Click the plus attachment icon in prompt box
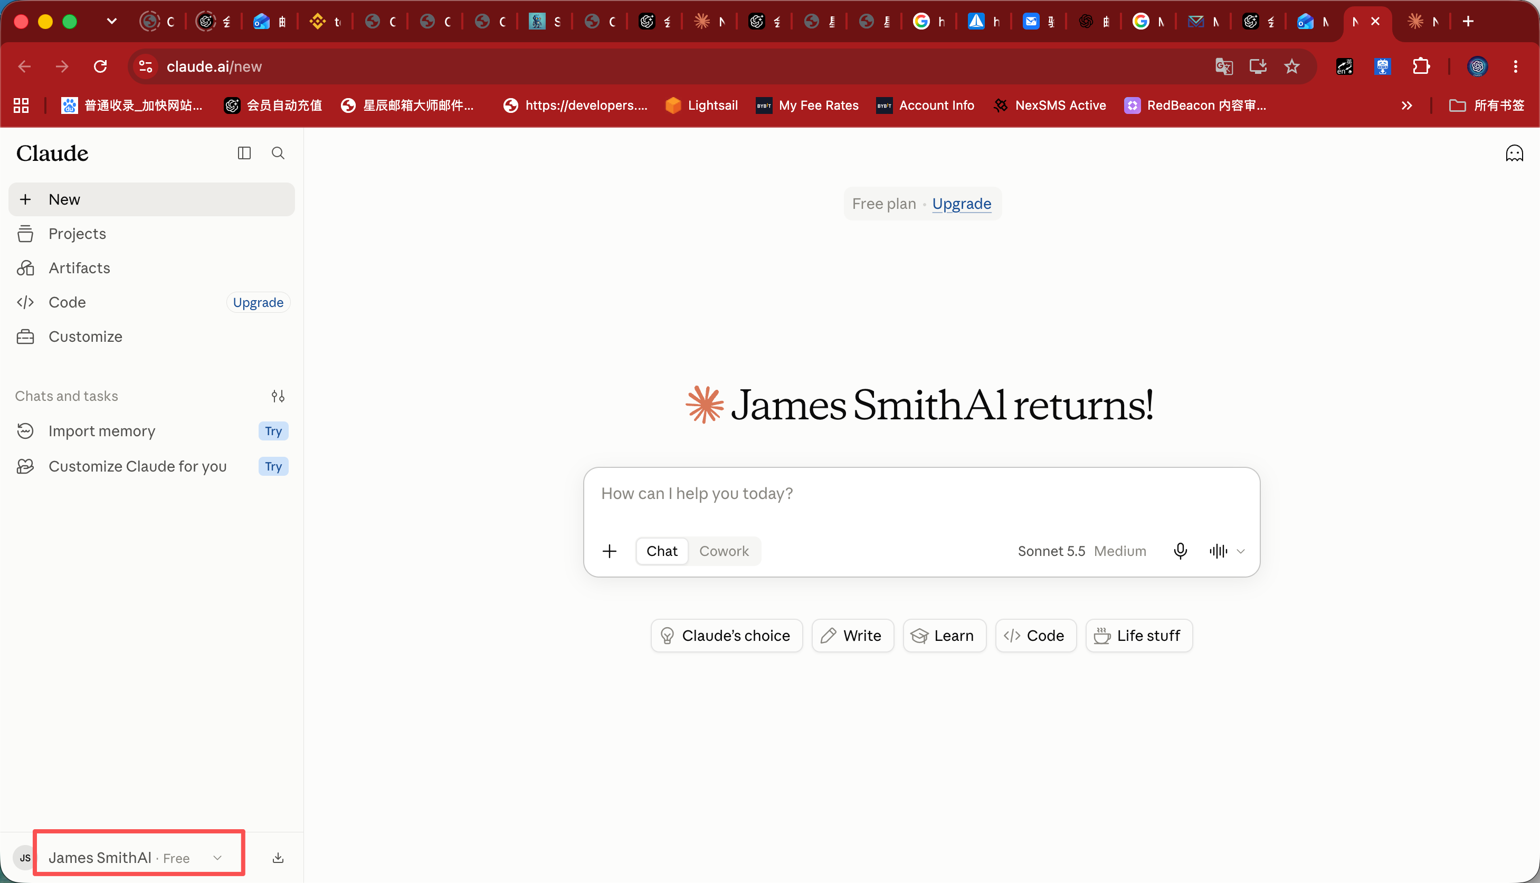Screen dimensions: 1540x883 [609, 551]
